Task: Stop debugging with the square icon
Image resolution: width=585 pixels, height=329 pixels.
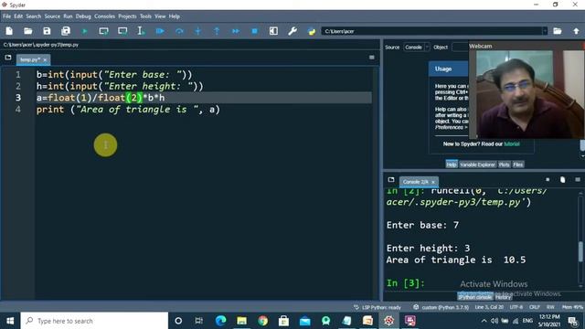Action: tap(254, 31)
